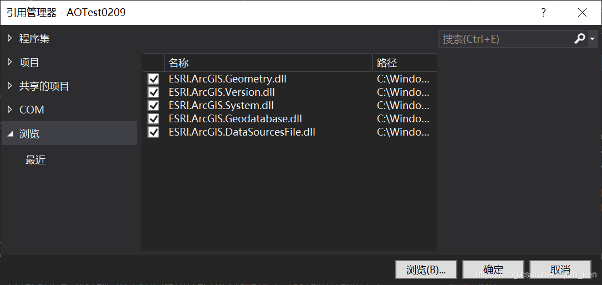Confirm with the 确定 button
The height and width of the screenshot is (285, 602).
click(493, 270)
